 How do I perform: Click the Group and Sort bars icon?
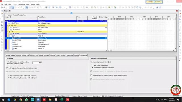coord(46,7)
